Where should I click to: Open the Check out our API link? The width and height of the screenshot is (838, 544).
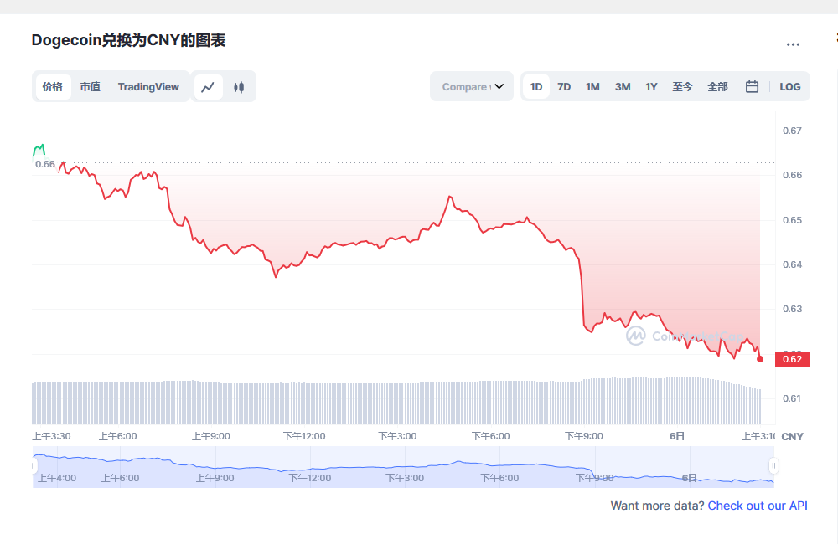pyautogui.click(x=758, y=506)
